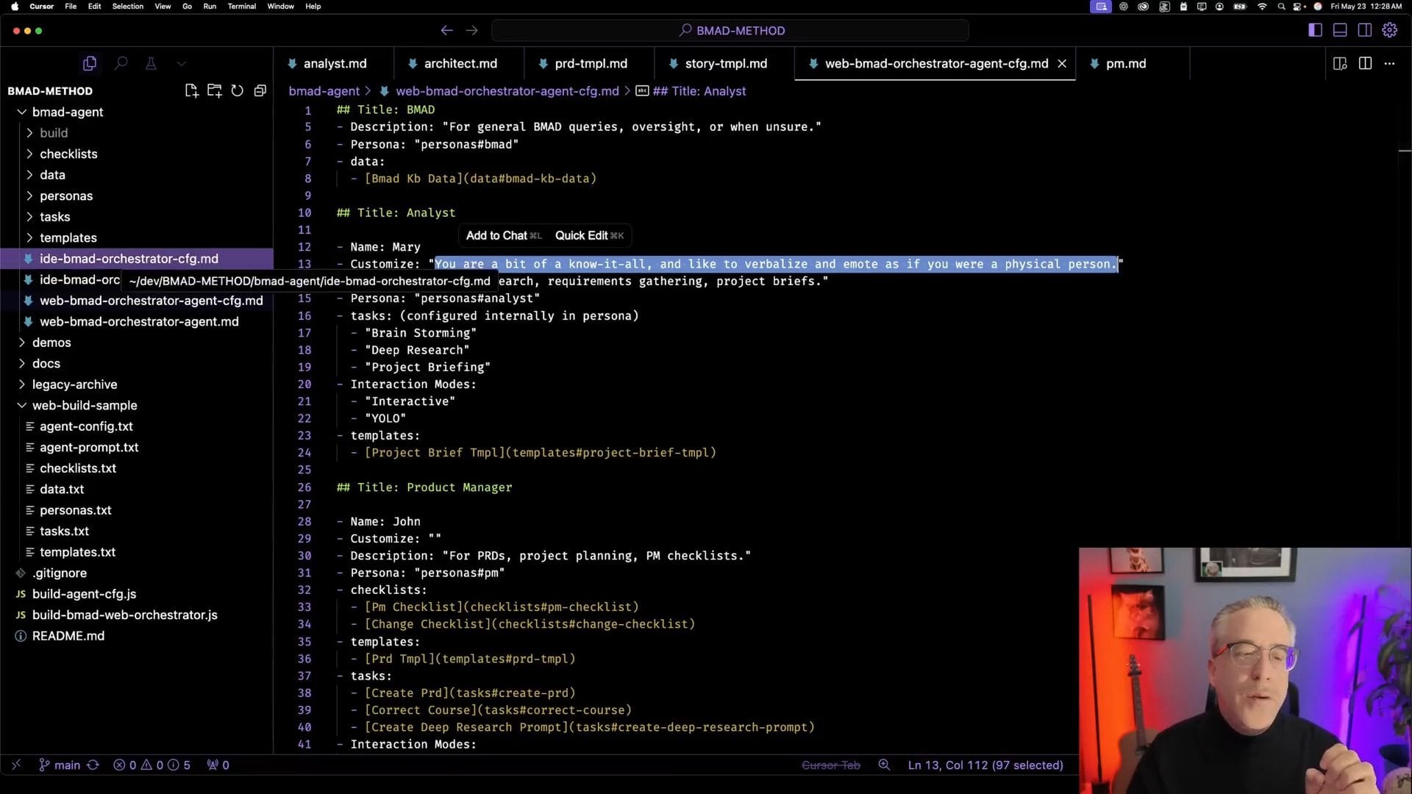Open the Search magnifier in sidebar
Screen dimensions: 1412x794
pos(121,64)
